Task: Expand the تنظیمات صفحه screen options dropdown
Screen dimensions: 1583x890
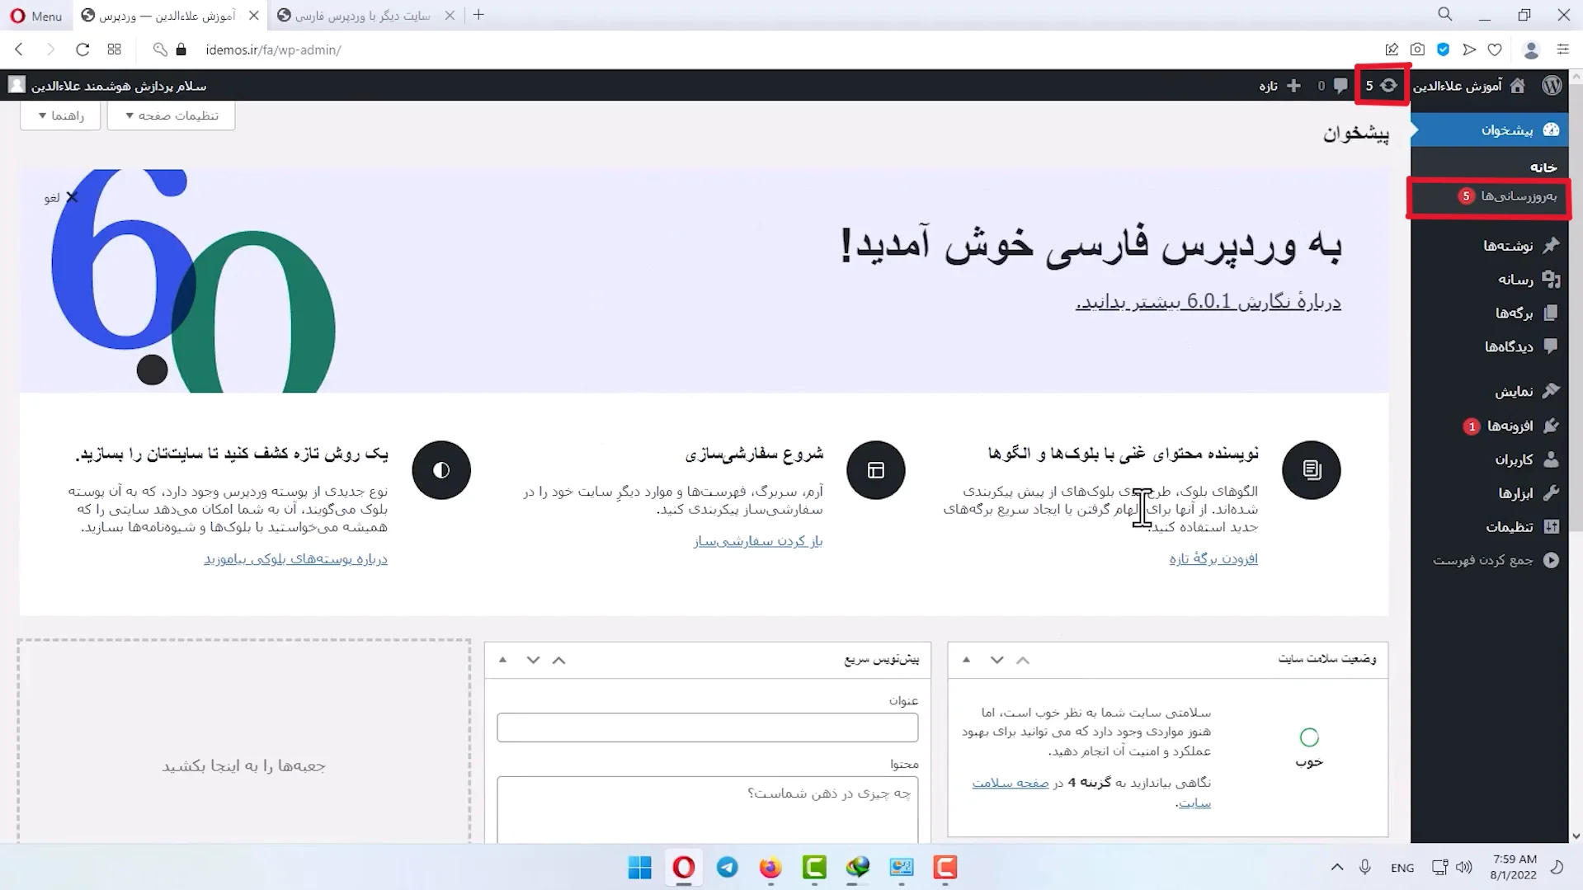Action: click(171, 115)
